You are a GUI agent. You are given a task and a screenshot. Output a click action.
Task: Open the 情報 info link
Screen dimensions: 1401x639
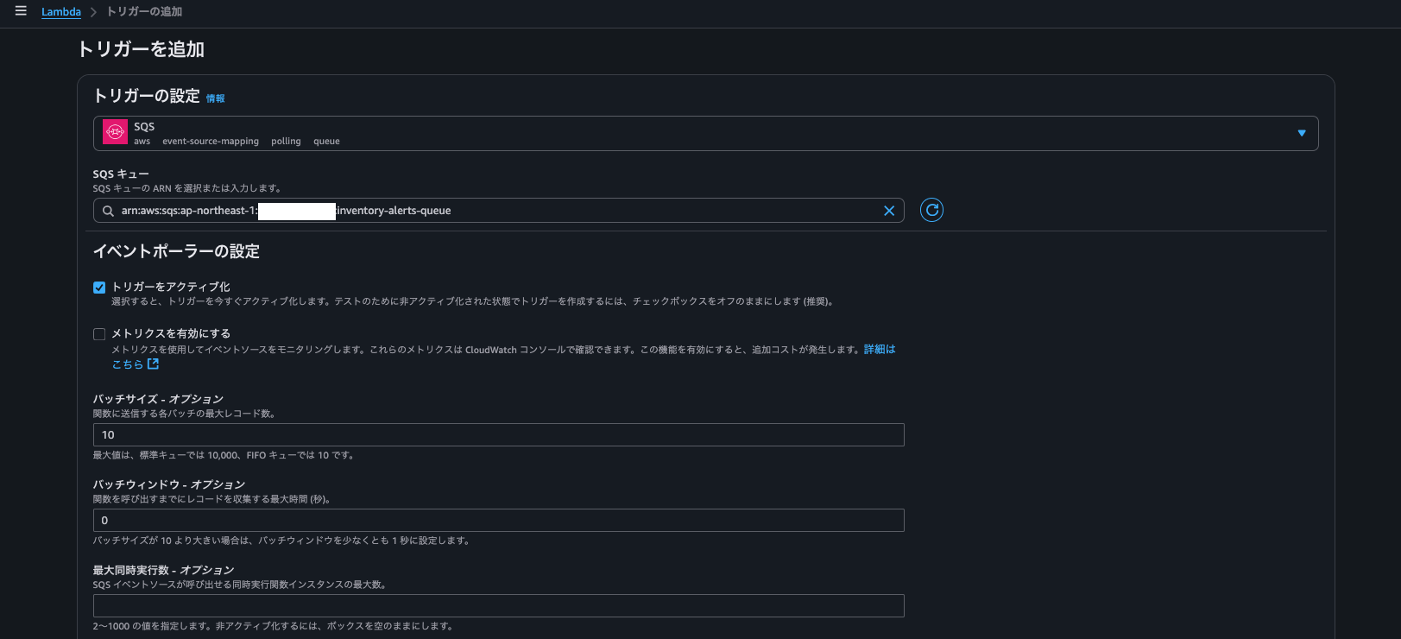click(215, 98)
